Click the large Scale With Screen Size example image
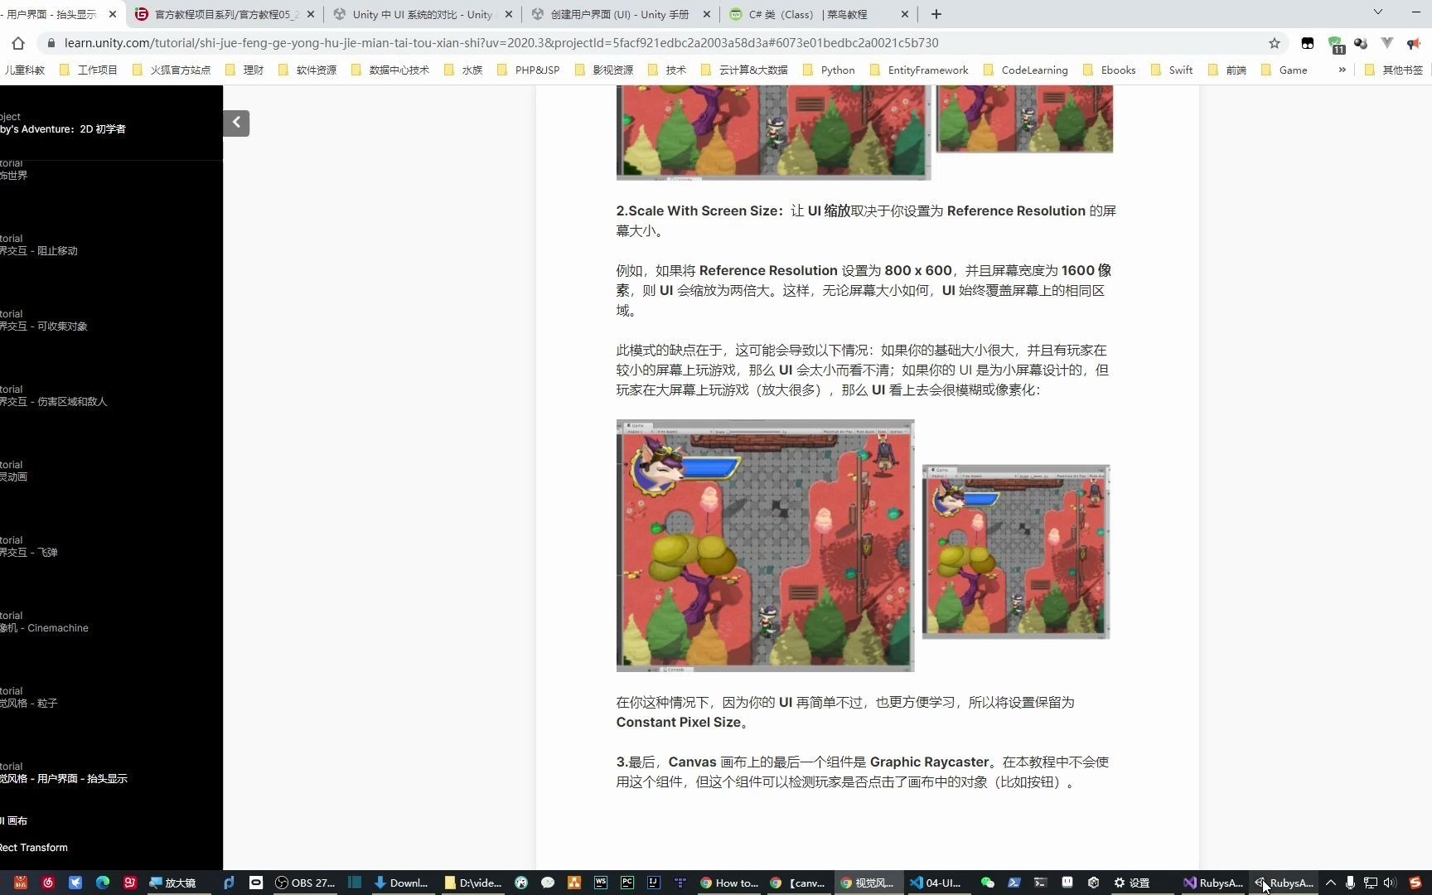The width and height of the screenshot is (1432, 895). coord(765,545)
